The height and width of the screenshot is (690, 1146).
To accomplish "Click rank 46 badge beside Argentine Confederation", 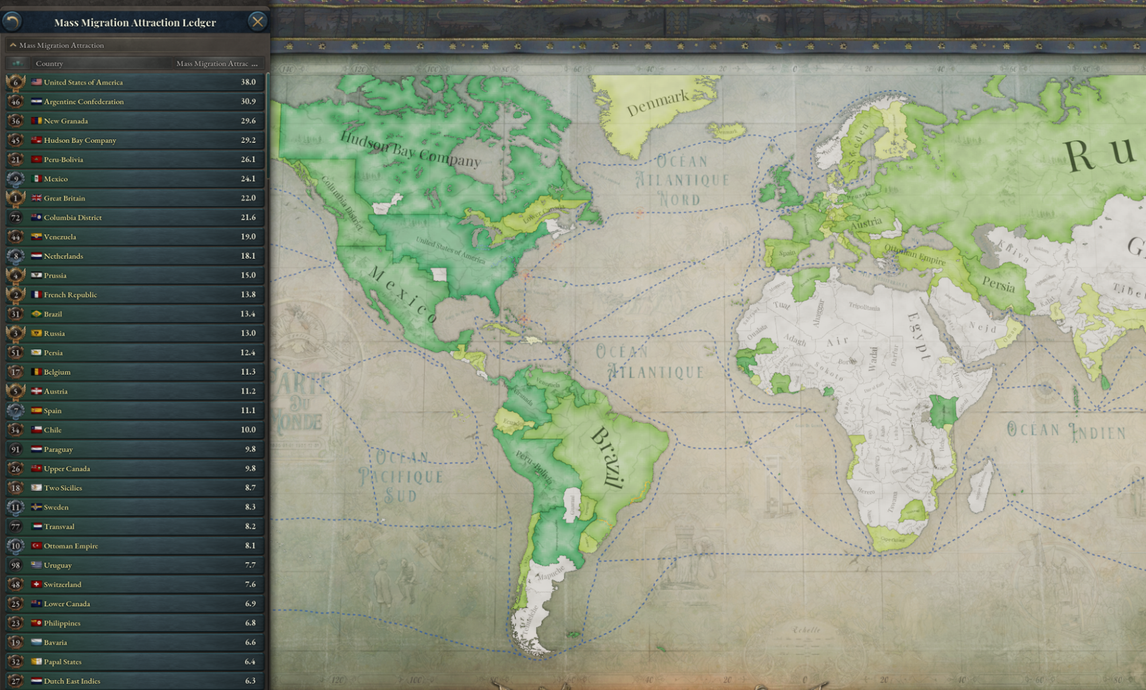I will [x=15, y=102].
